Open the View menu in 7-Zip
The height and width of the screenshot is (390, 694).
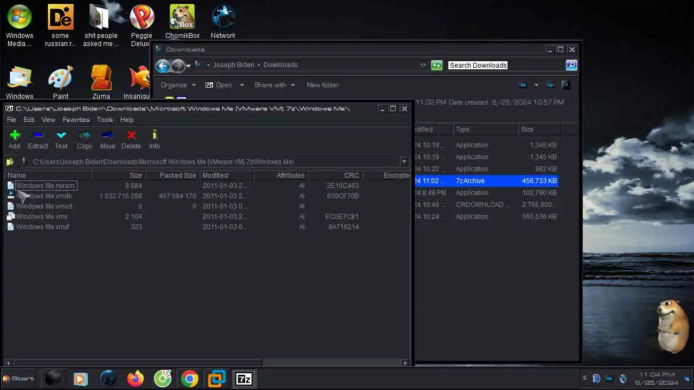point(48,120)
